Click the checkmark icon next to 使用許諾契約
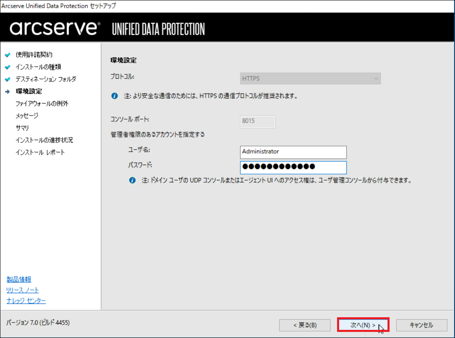Image resolution: width=455 pixels, height=338 pixels. point(8,55)
